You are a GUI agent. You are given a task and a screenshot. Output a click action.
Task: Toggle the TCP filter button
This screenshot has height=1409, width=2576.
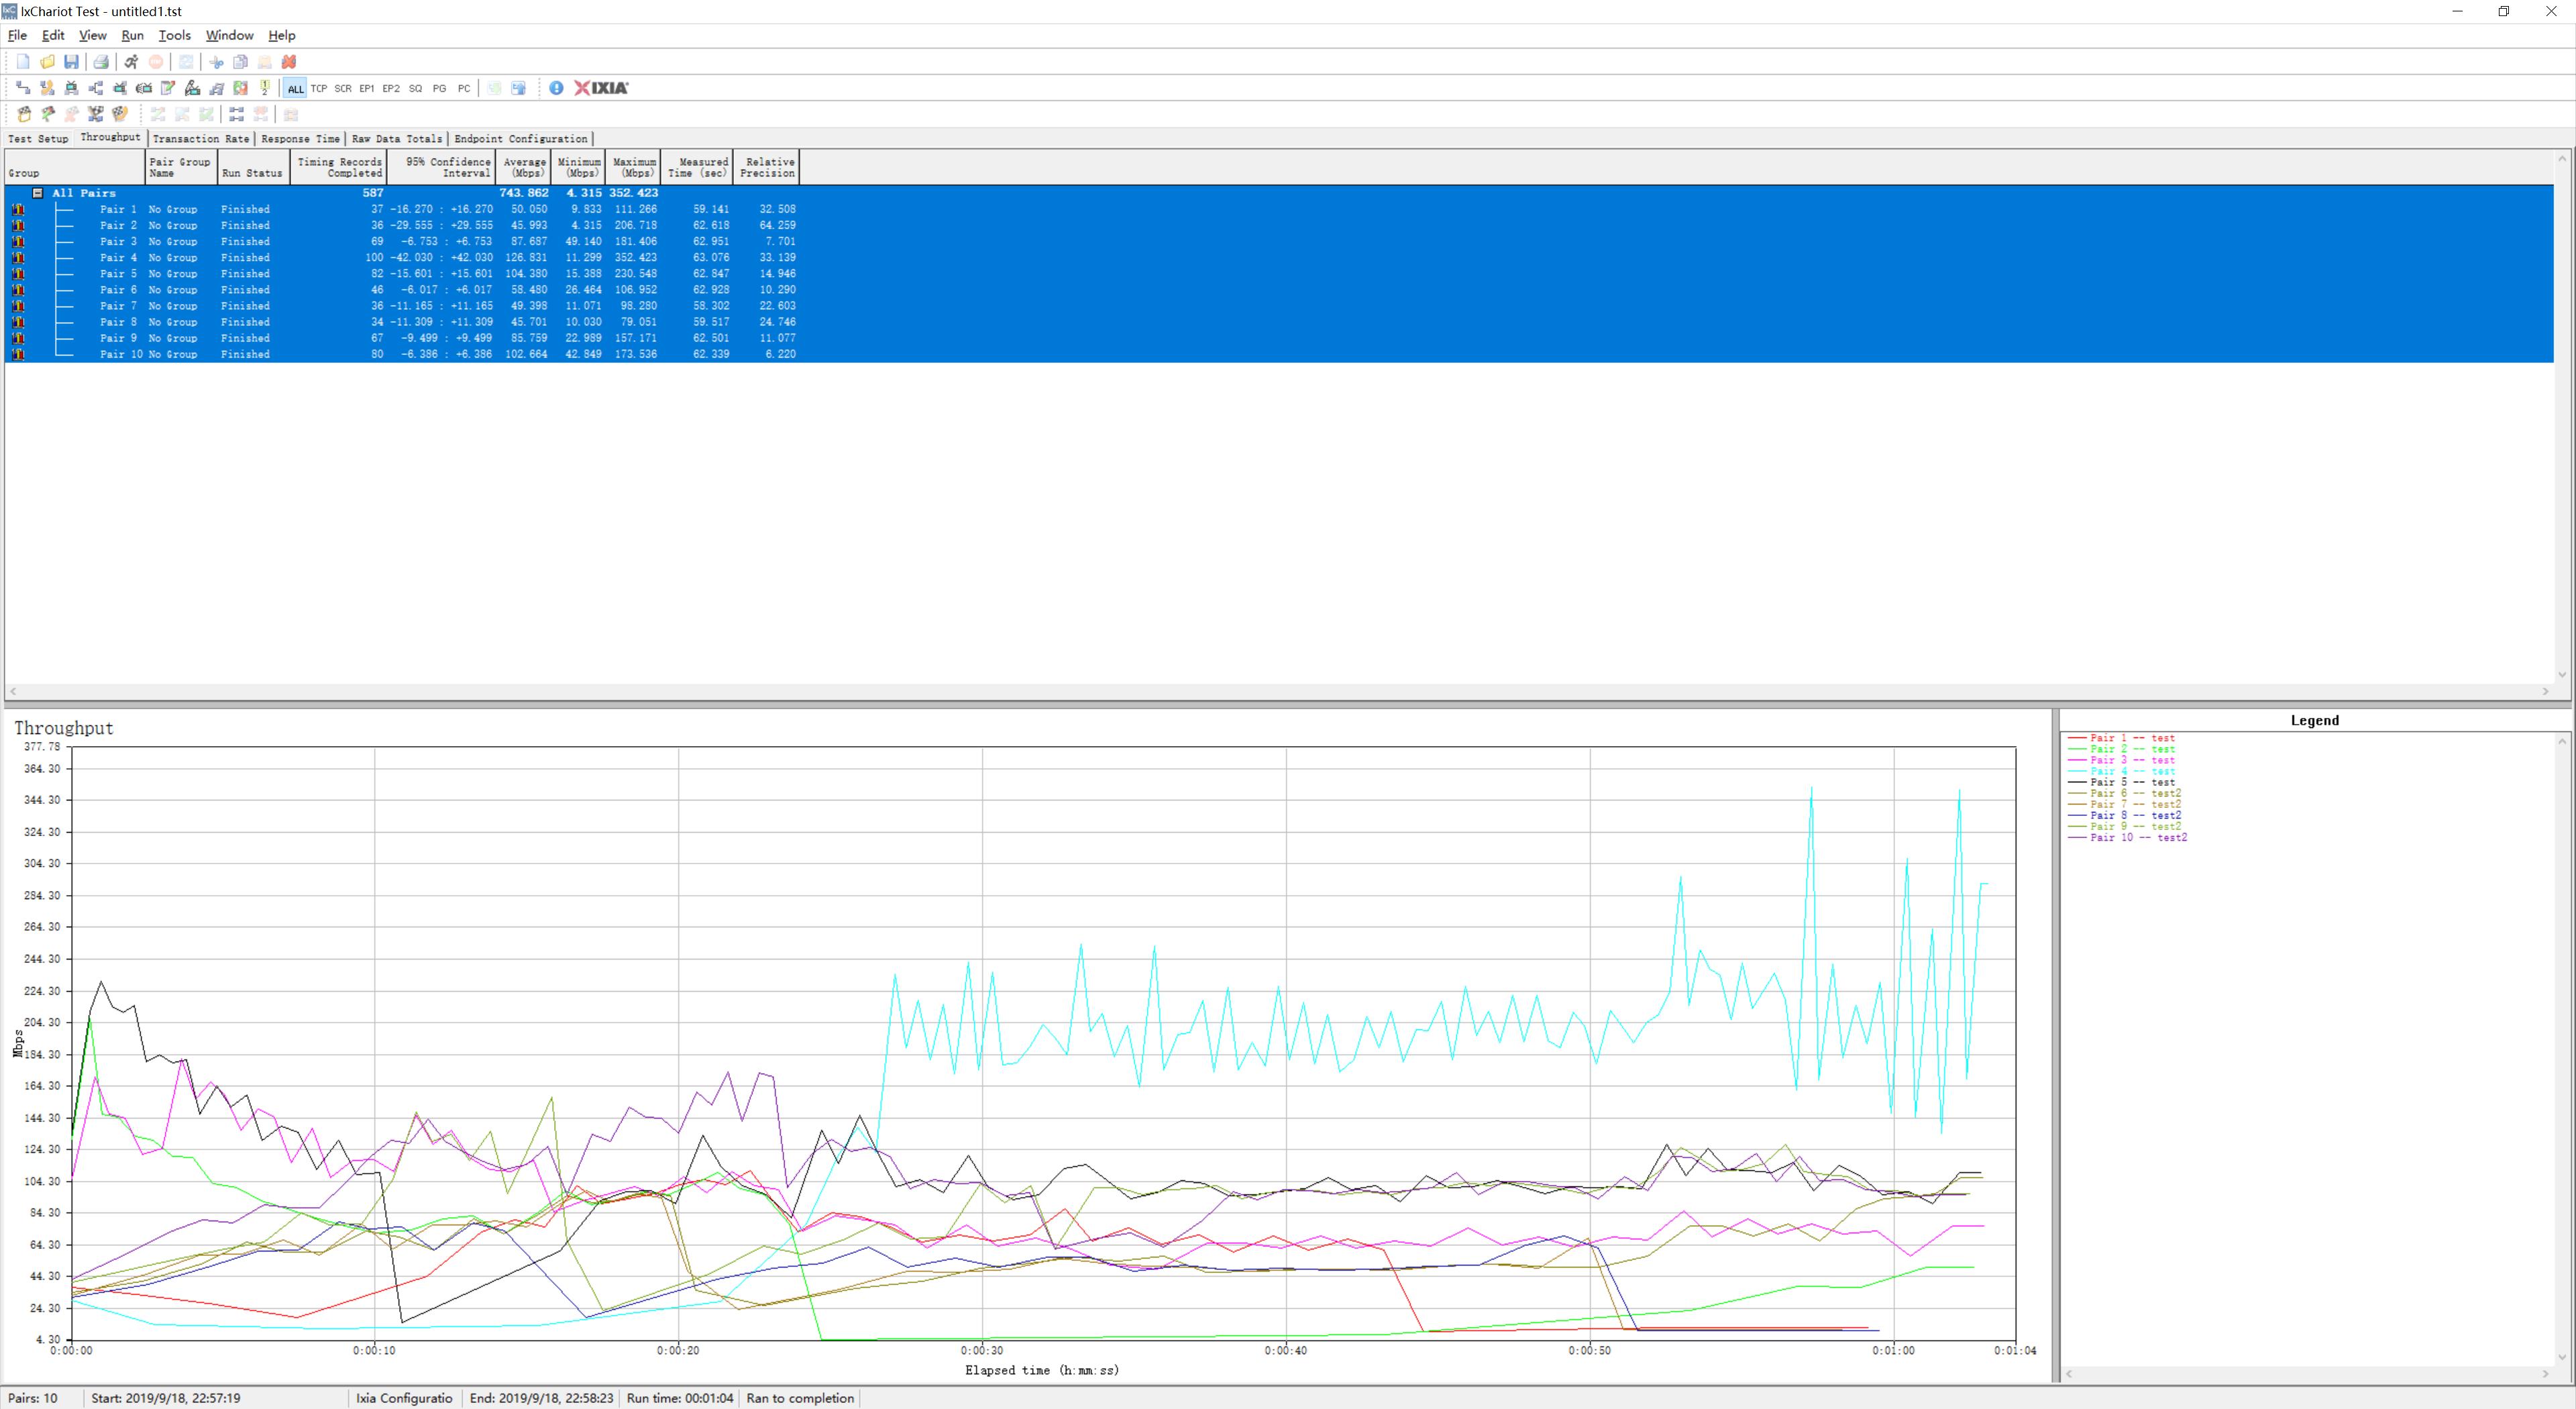pyautogui.click(x=319, y=88)
